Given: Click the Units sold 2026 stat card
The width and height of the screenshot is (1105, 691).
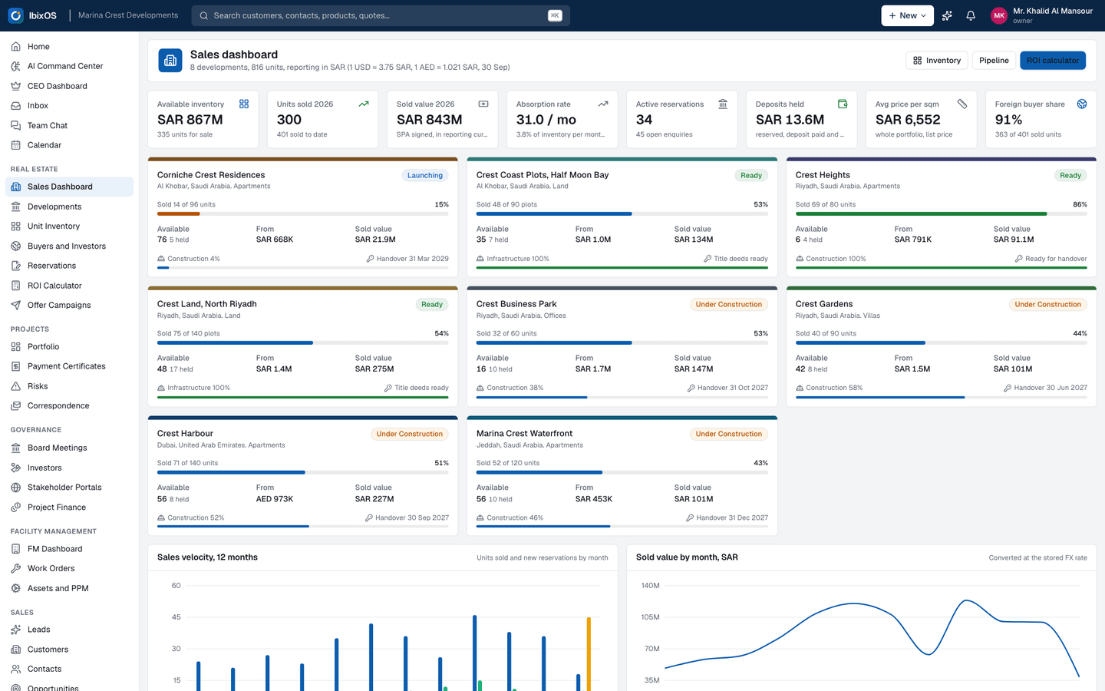Looking at the screenshot, I should coord(323,119).
